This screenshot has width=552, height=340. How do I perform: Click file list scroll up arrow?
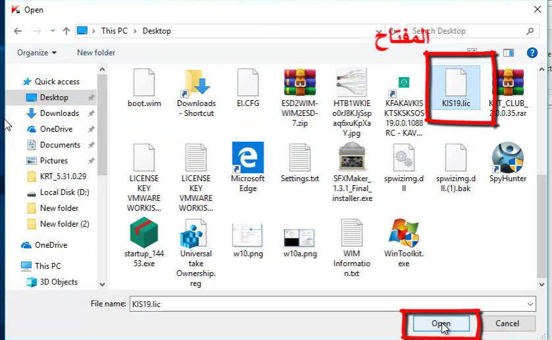pos(542,69)
